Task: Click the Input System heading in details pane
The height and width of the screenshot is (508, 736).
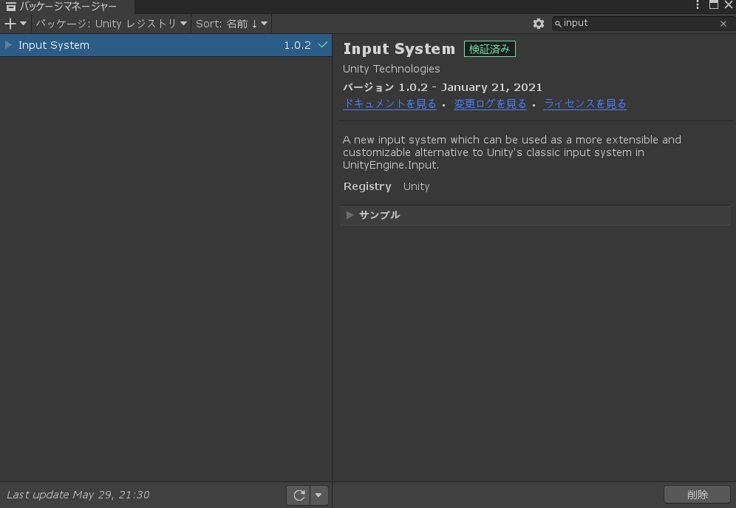Action: (x=399, y=49)
